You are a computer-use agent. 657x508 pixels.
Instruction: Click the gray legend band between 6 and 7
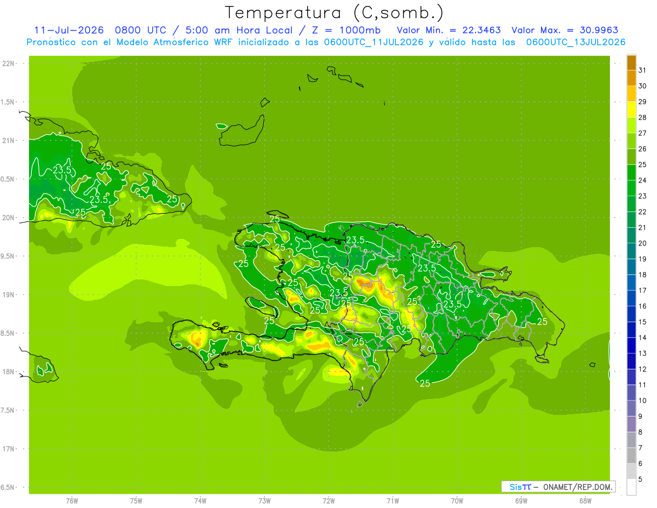(631, 455)
